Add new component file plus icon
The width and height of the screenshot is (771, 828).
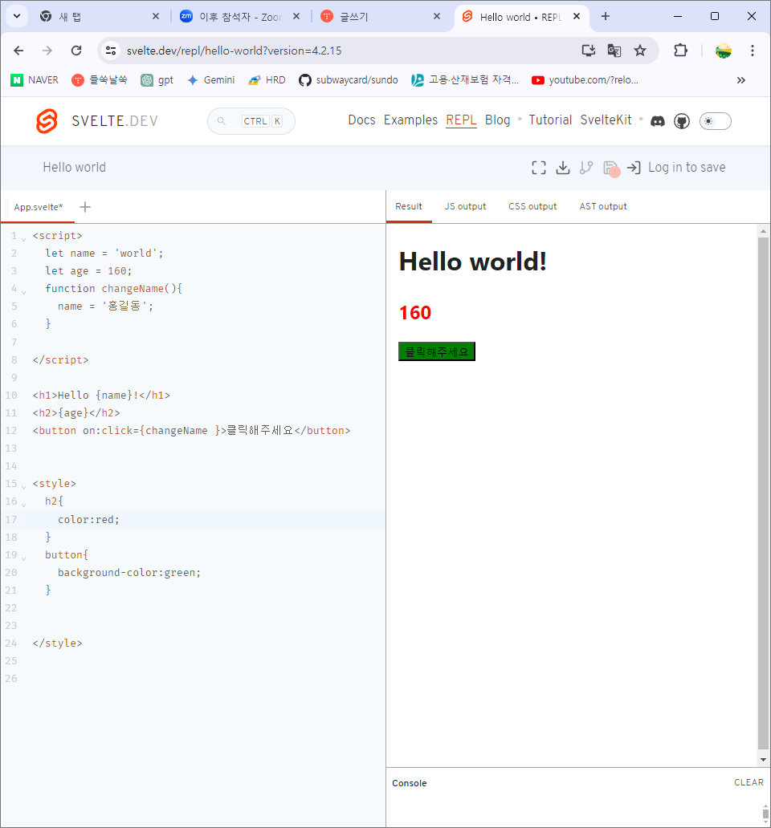pos(85,207)
